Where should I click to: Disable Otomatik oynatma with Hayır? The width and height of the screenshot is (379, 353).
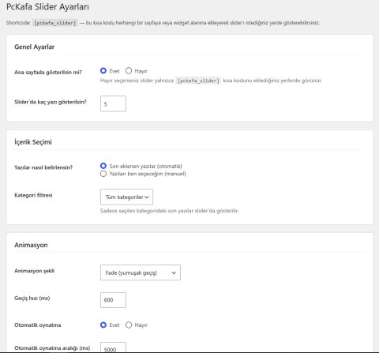(129, 325)
